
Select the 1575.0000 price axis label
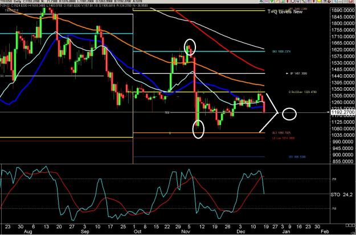click(x=343, y=56)
